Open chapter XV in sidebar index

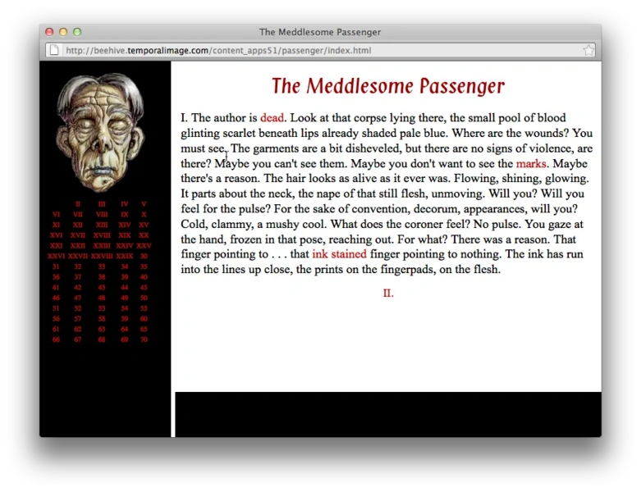tap(144, 225)
